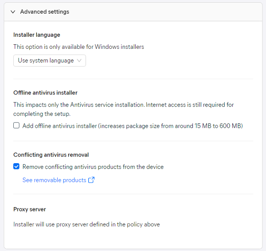The image size is (266, 251).
Task: Open the Use system language dropdown
Action: click(x=50, y=61)
